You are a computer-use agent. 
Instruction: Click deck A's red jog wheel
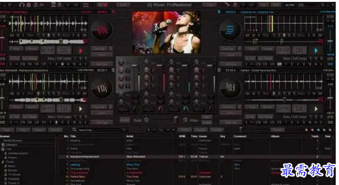102,30
